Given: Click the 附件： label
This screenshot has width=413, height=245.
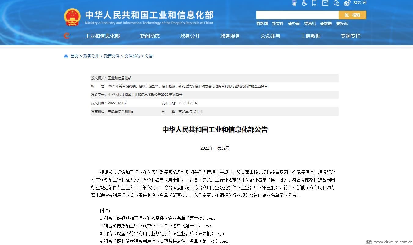Looking at the screenshot, I should (x=105, y=210).
